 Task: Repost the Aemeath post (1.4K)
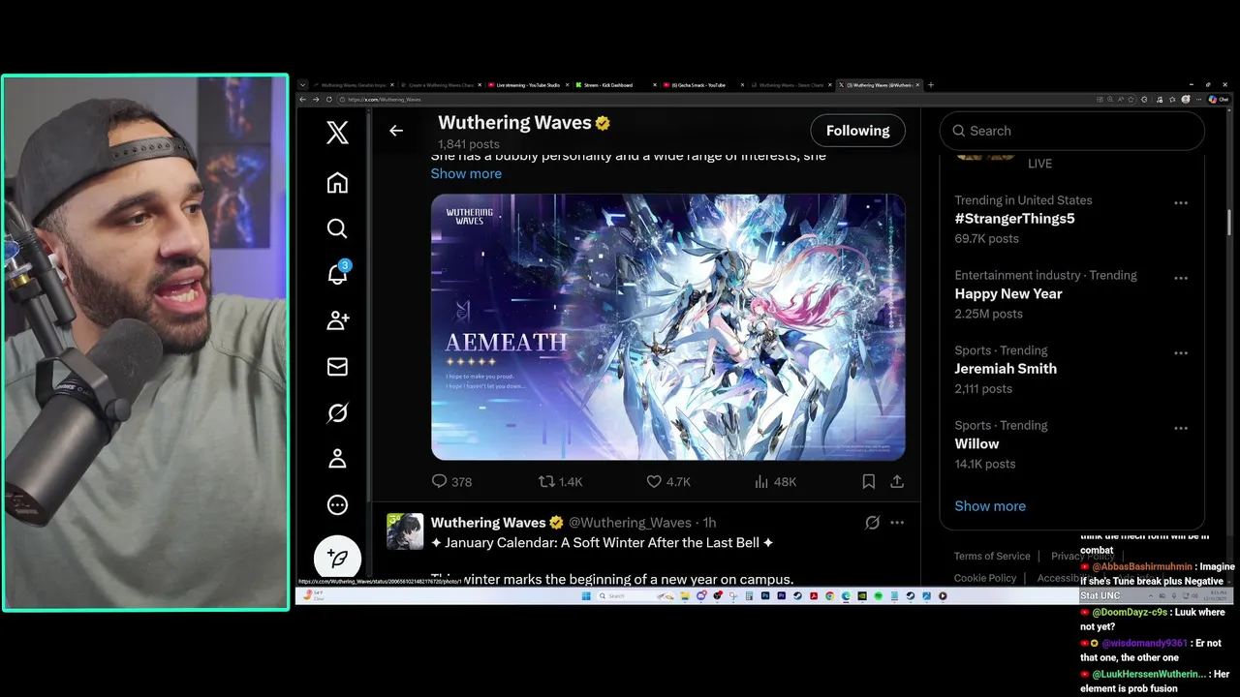click(x=560, y=481)
